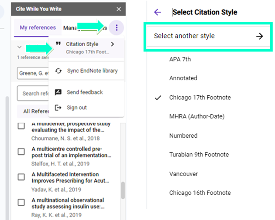
Task: Click the Citation Style quote icon
Action: pos(58,44)
